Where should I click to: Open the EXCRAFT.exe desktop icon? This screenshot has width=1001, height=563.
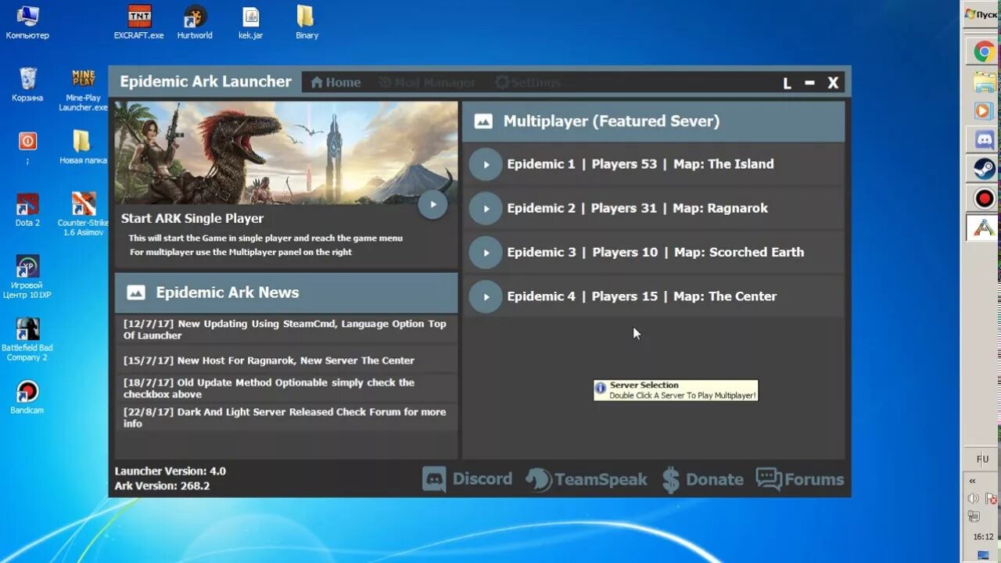[139, 22]
